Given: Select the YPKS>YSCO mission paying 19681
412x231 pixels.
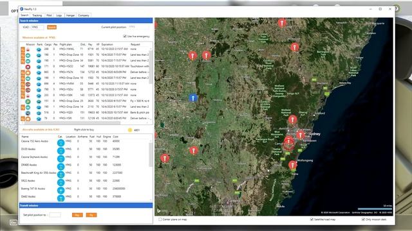Looking at the screenshot, I should coord(86,67).
